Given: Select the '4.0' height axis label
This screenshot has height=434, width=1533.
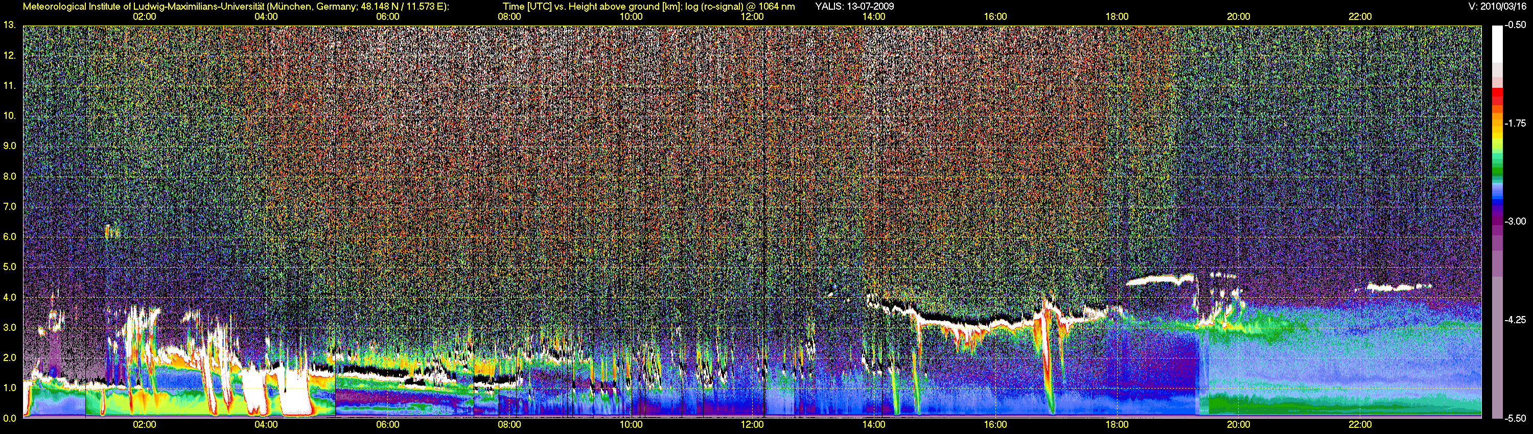Looking at the screenshot, I should click(10, 297).
